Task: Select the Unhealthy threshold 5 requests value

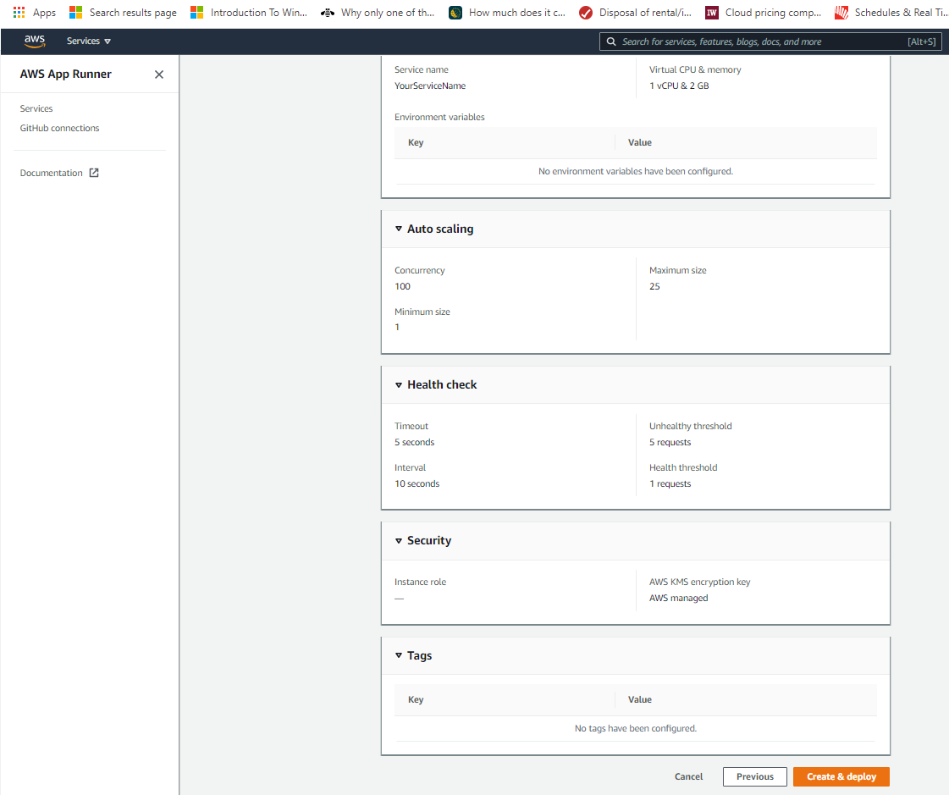Action: click(x=670, y=443)
